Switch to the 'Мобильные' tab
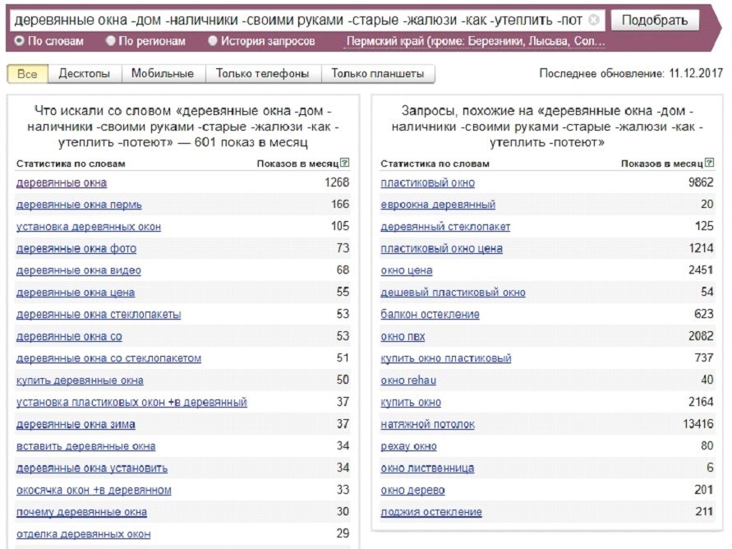This screenshot has height=549, width=732. (163, 74)
